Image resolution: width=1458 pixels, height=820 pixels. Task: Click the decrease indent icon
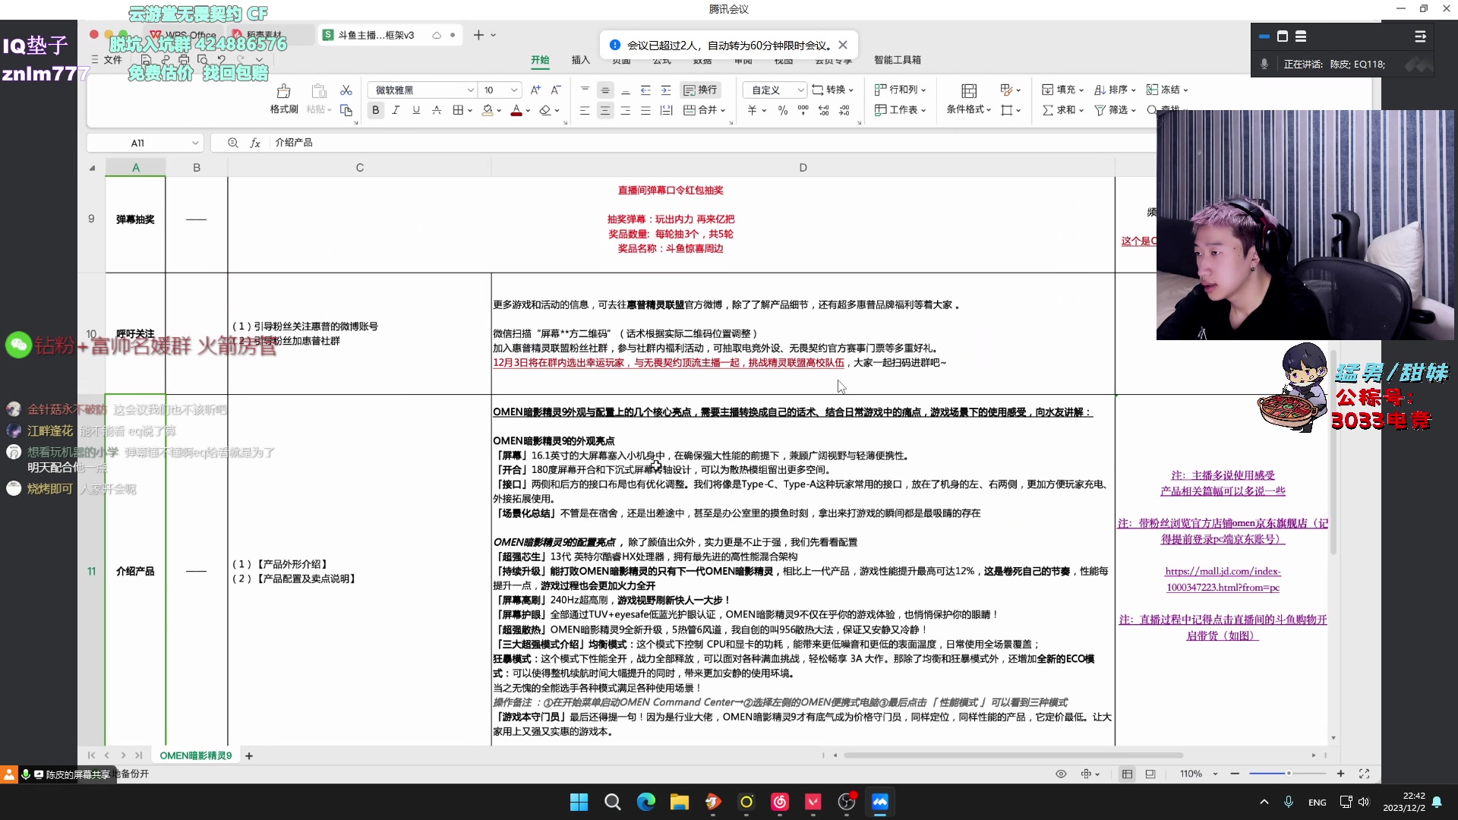tap(645, 90)
